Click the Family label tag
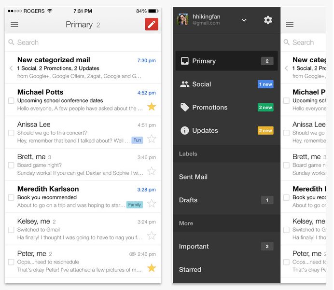 pos(135,205)
